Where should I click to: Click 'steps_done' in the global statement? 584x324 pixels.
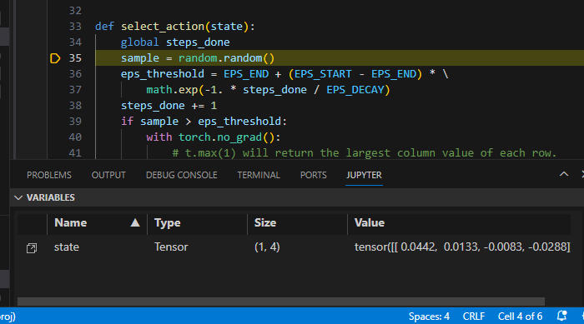(198, 42)
